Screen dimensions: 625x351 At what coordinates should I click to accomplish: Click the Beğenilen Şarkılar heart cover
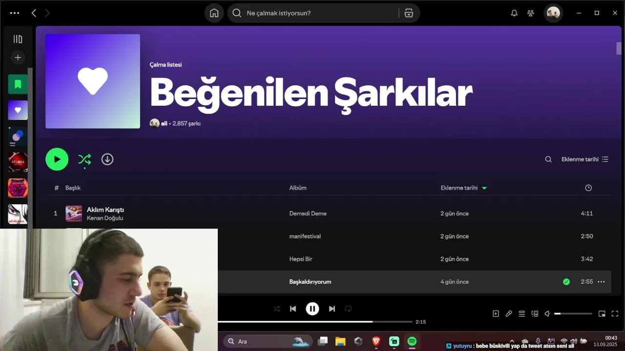(93, 81)
